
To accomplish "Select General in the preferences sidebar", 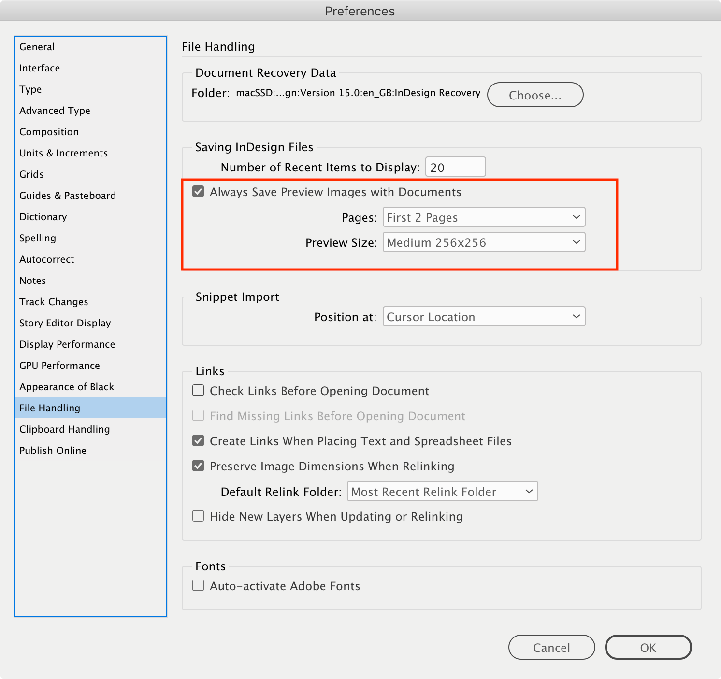I will (36, 46).
